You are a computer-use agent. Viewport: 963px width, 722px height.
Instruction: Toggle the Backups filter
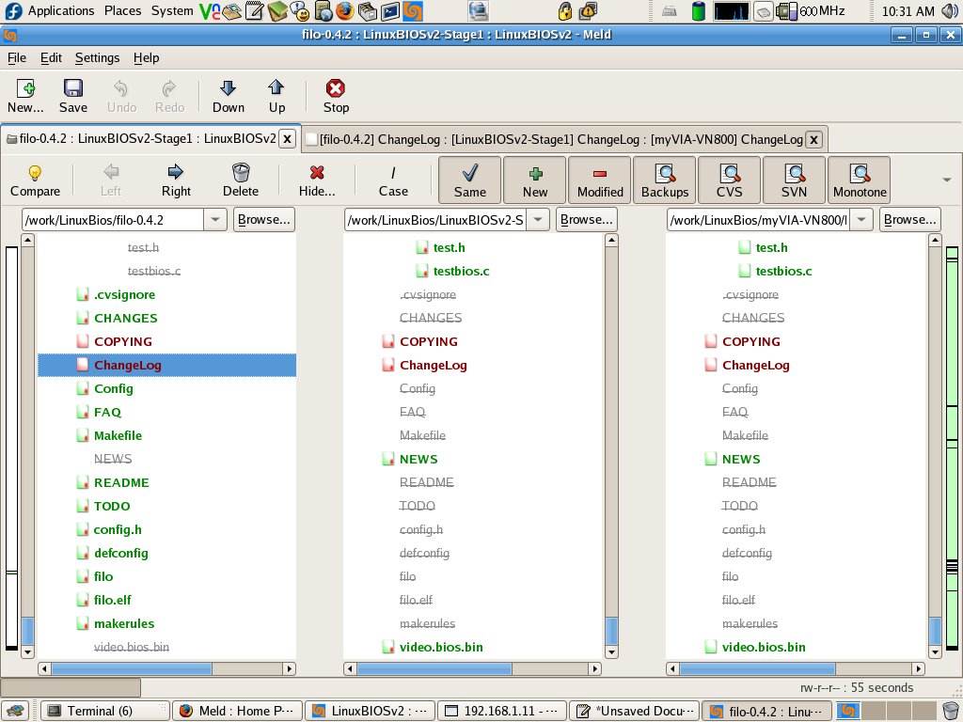pos(665,180)
